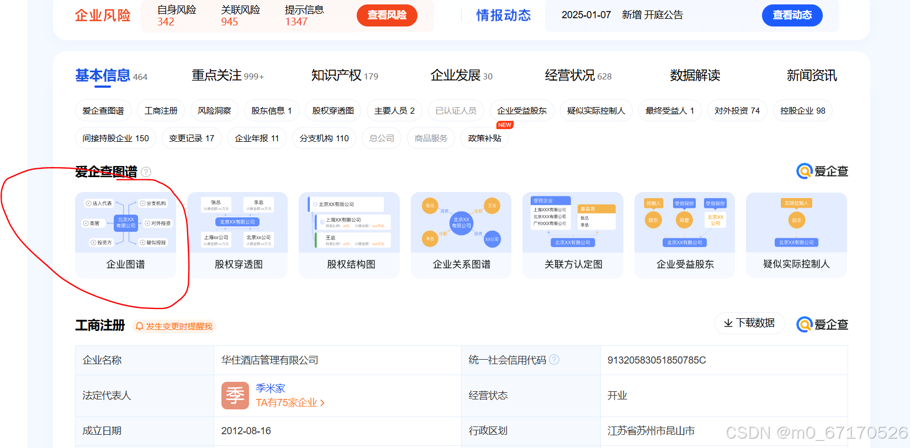The height and width of the screenshot is (448, 910).
Task: Click the 行政区划 value 江苏省苏州市昆山市
Action: pyautogui.click(x=651, y=431)
